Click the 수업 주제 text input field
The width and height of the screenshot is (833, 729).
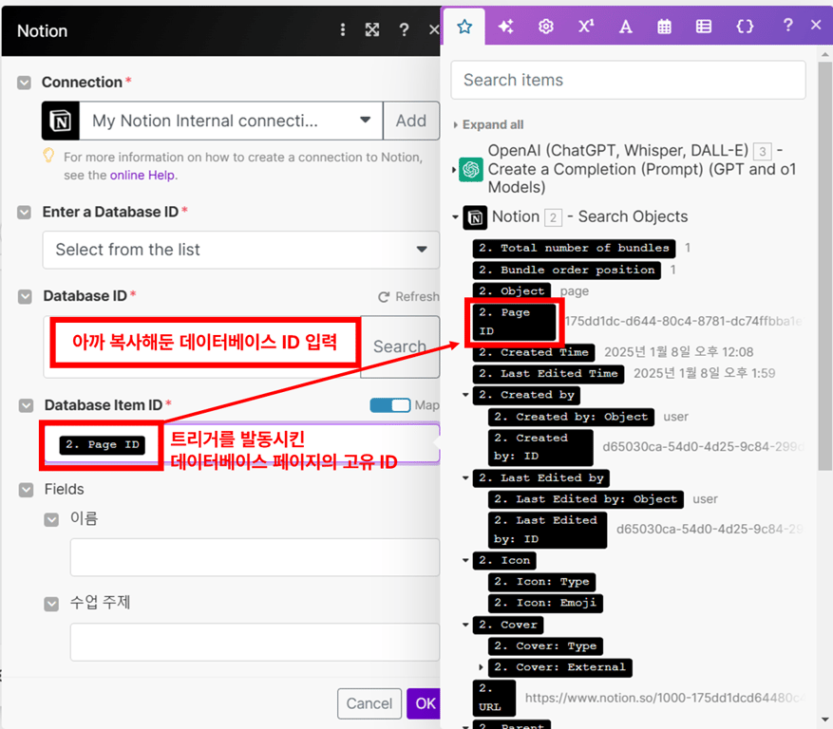point(255,642)
